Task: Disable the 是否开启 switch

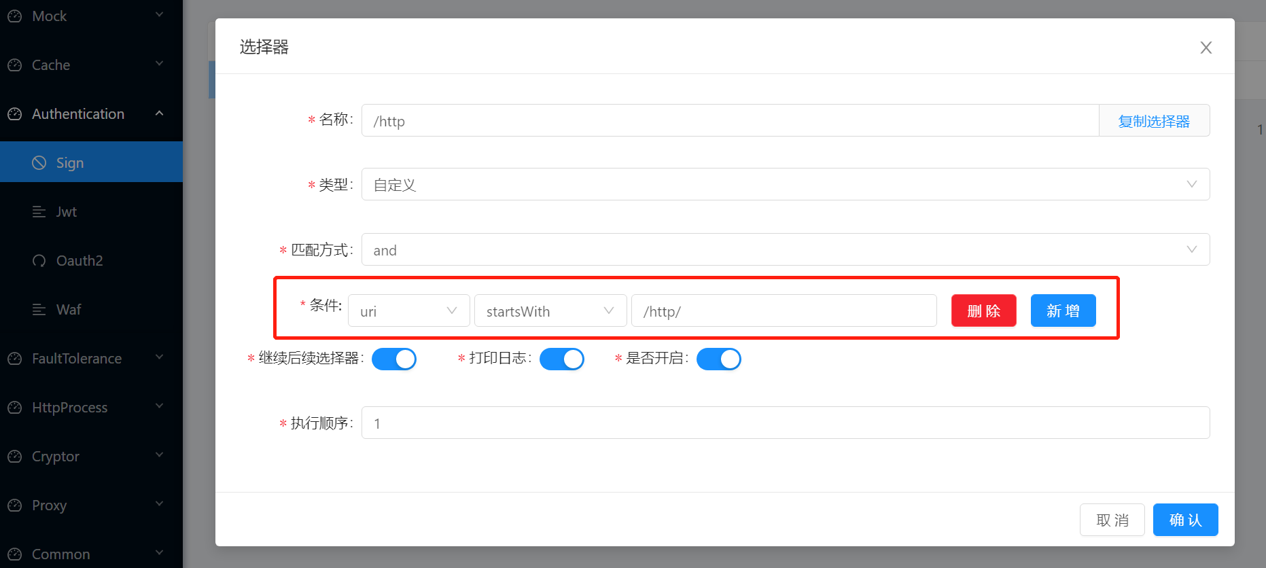Action: click(718, 359)
